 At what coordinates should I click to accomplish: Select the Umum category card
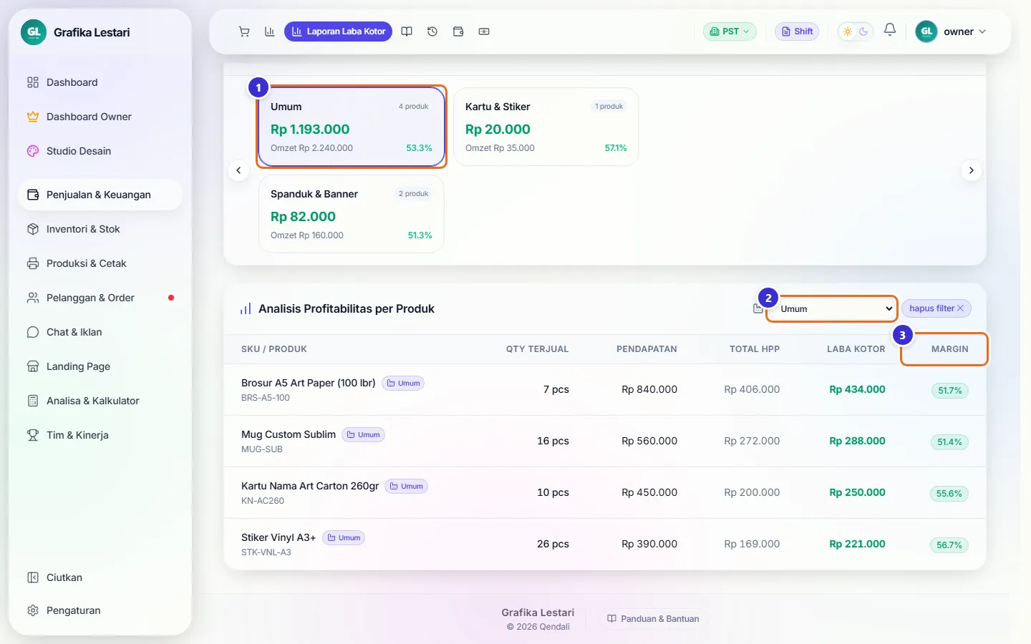tap(352, 127)
